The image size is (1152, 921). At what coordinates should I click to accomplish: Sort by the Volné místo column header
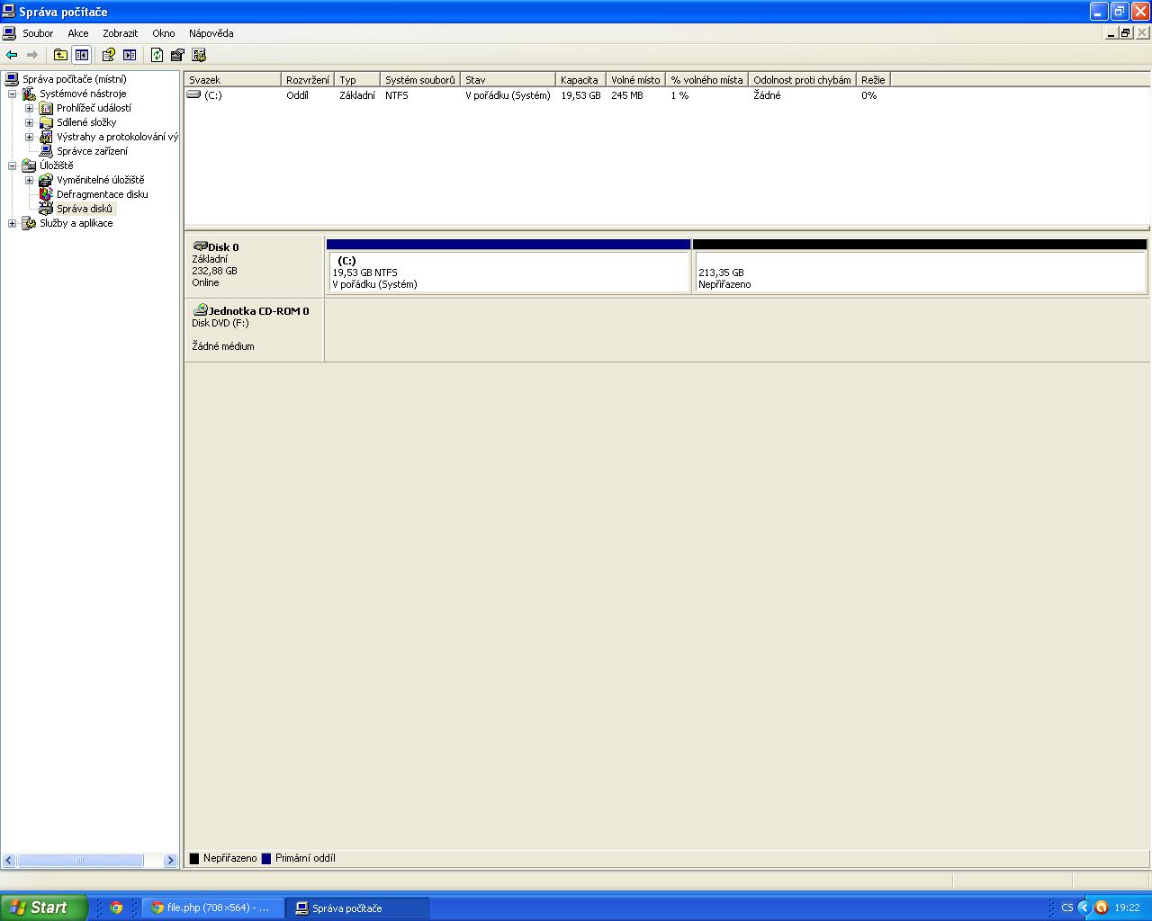click(636, 80)
